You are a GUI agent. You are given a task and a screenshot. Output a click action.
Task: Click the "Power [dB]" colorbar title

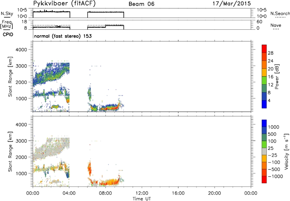tap(277, 77)
